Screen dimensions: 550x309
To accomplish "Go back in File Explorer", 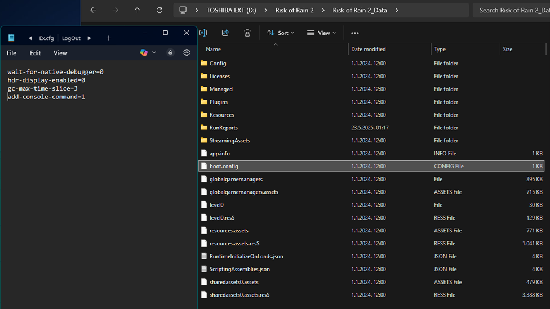I will (x=93, y=10).
